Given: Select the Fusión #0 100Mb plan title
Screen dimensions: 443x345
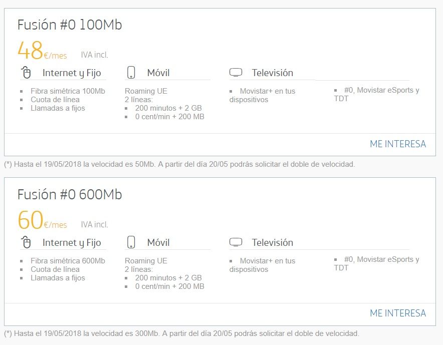Looking at the screenshot, I should [70, 24].
